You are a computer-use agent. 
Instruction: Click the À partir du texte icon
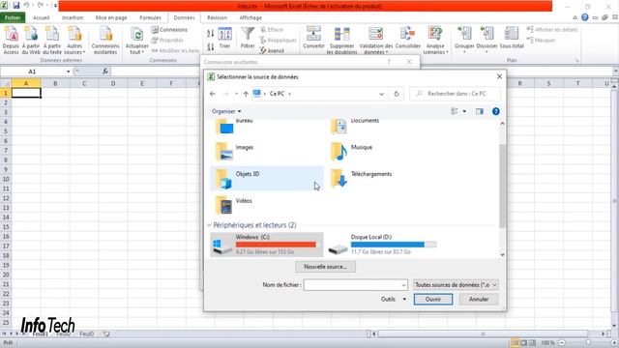click(52, 40)
